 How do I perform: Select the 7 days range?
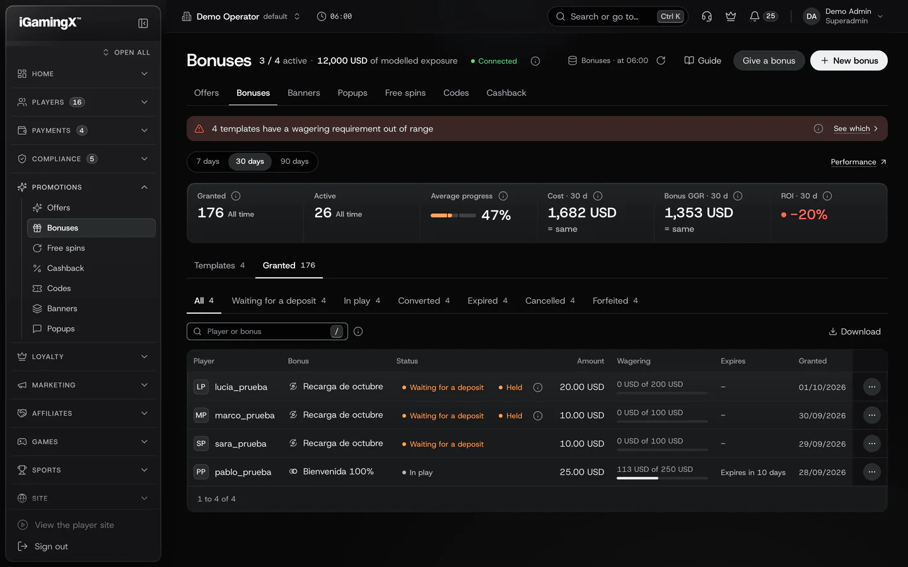tap(207, 162)
